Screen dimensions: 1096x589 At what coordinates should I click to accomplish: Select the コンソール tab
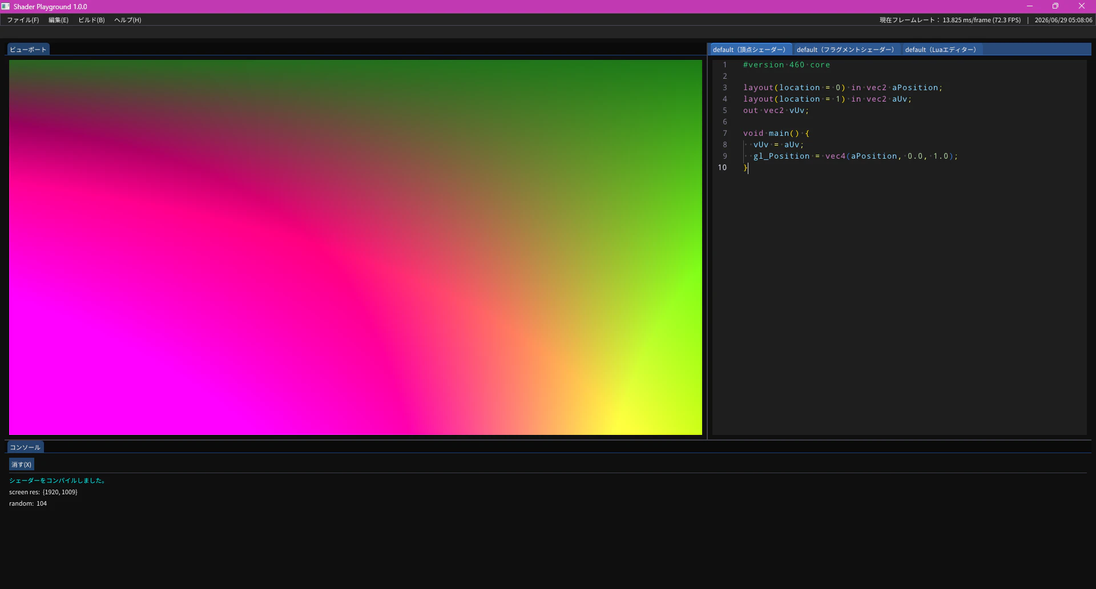coord(25,447)
